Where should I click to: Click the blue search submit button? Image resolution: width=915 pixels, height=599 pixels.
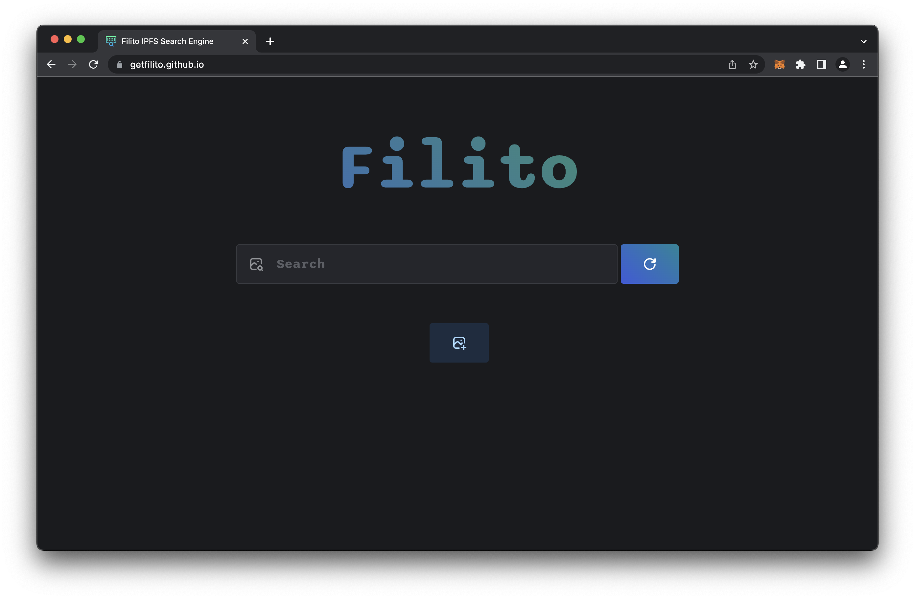pyautogui.click(x=649, y=263)
